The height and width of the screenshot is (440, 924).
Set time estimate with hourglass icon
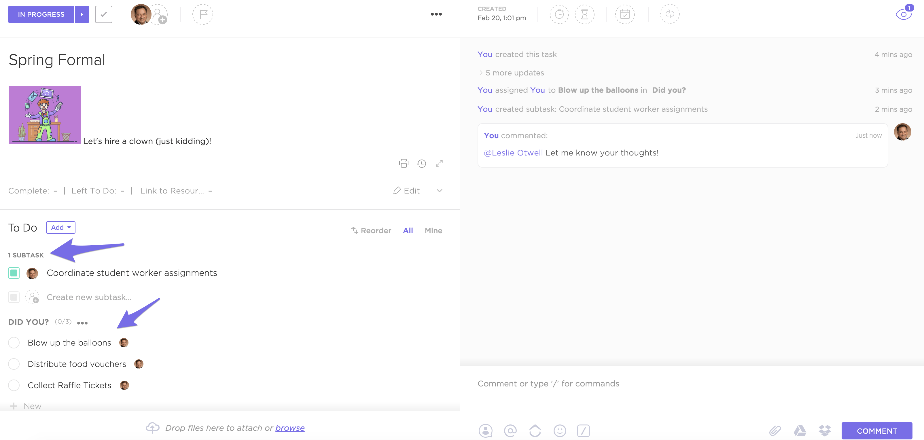tap(585, 14)
